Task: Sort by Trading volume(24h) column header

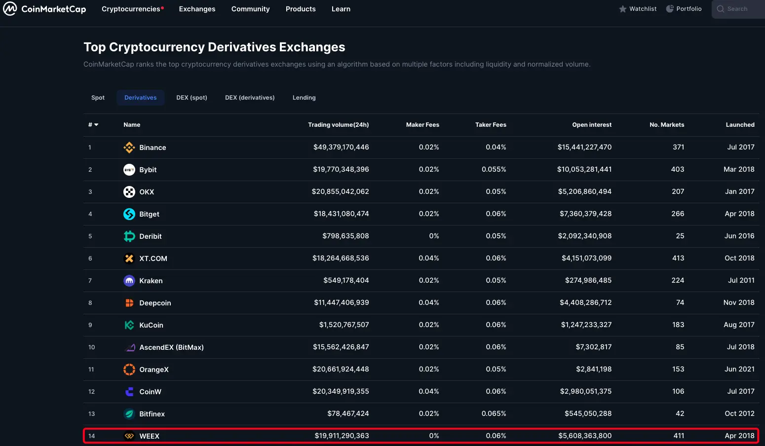Action: click(x=339, y=125)
